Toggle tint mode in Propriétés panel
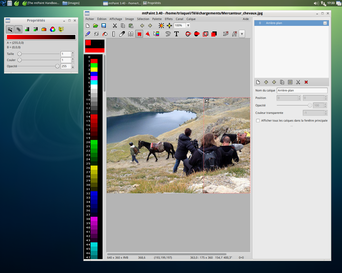The width and height of the screenshot is (342, 273). pyautogui.click(x=27, y=29)
